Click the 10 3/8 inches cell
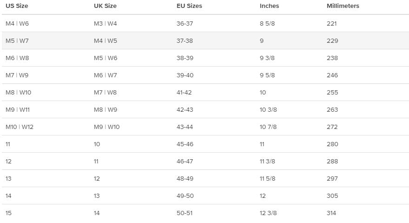Screen dimensions: 409x223 pos(268,110)
